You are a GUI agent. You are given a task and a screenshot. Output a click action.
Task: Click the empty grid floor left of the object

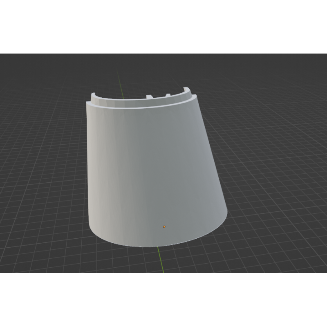41,163
